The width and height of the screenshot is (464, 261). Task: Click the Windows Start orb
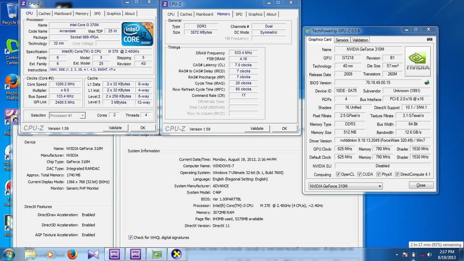coord(9,254)
